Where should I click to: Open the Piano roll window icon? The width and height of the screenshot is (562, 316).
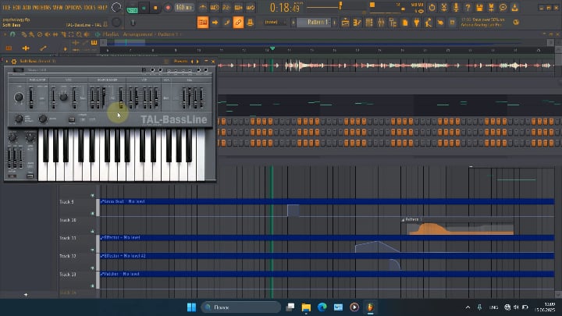(x=357, y=23)
